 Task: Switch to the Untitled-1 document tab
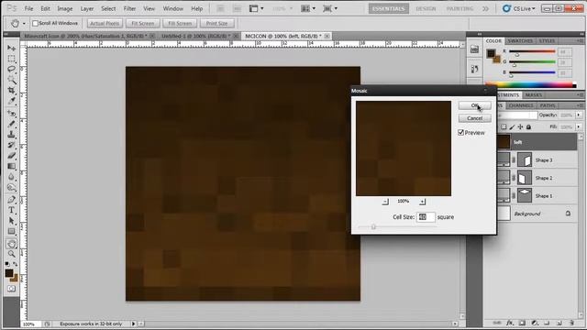pyautogui.click(x=195, y=36)
